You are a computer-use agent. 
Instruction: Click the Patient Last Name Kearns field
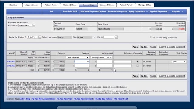point(65,37)
